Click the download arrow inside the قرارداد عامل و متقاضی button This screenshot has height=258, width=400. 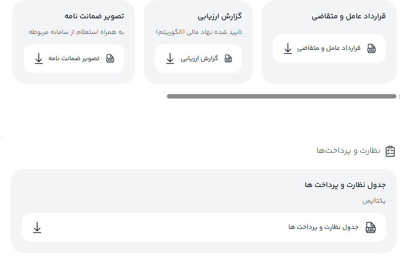pyautogui.click(x=287, y=48)
